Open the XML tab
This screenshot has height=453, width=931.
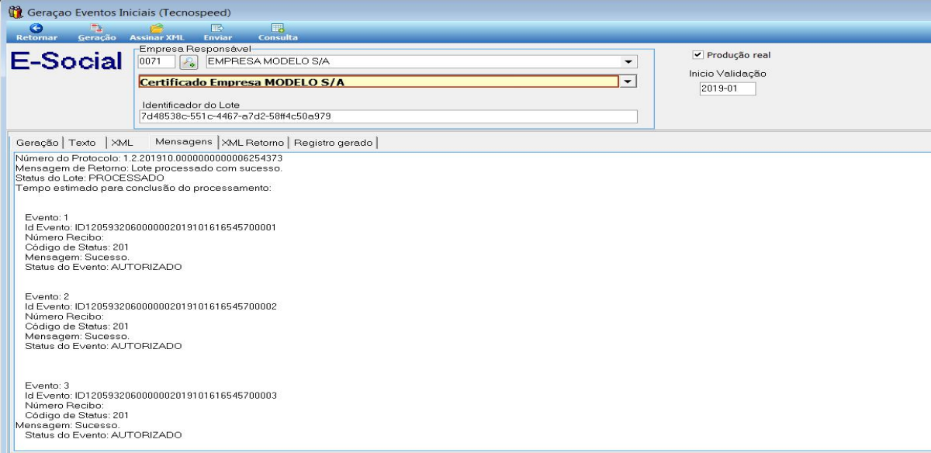point(122,143)
